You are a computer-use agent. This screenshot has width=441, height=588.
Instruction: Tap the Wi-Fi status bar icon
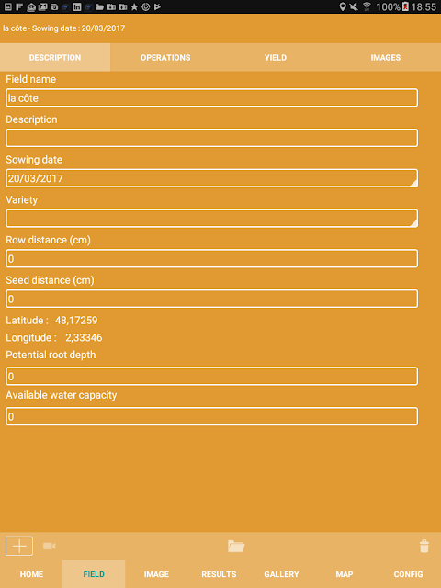pos(367,6)
